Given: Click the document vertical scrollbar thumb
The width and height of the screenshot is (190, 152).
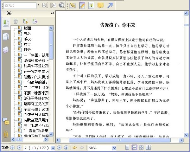Looking at the screenshot, I should coord(186,25).
